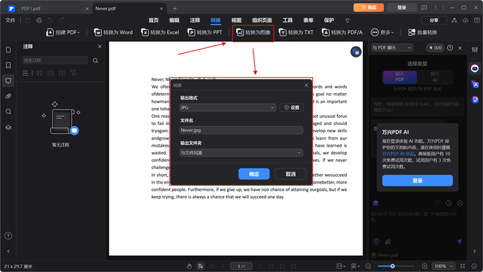Viewport: 483px width, 272px height.
Task: Click the filter comments funnel icon
Action: [x=73, y=73]
